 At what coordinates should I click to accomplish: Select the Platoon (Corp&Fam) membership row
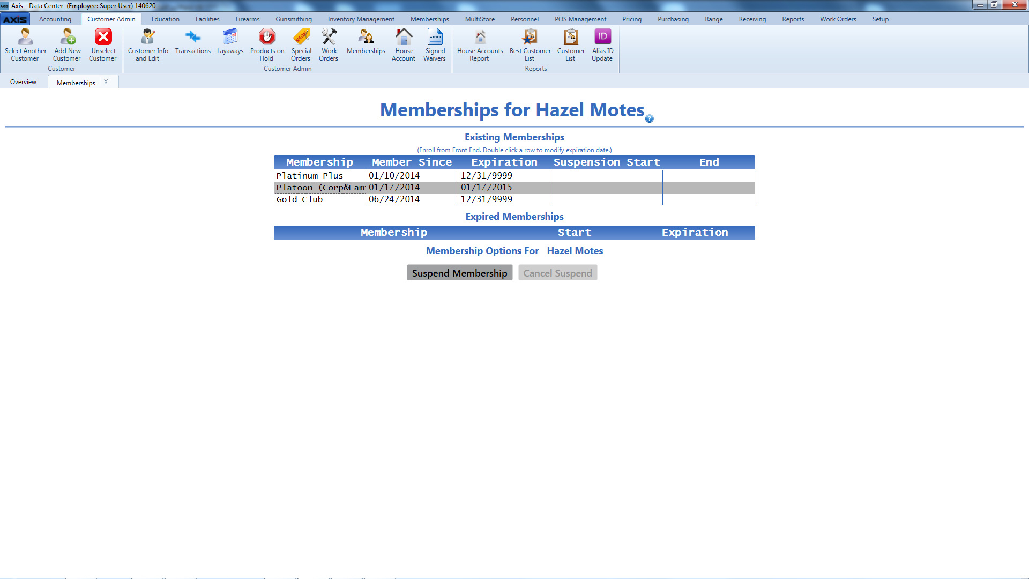pyautogui.click(x=514, y=188)
